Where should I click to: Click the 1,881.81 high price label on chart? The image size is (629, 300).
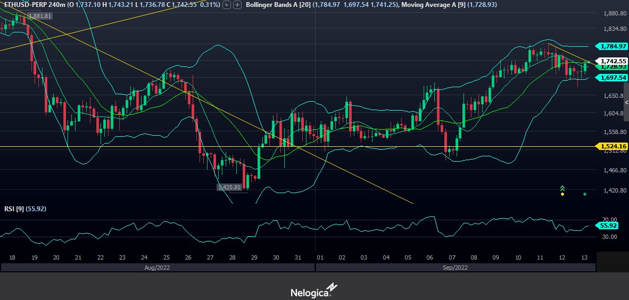(40, 16)
